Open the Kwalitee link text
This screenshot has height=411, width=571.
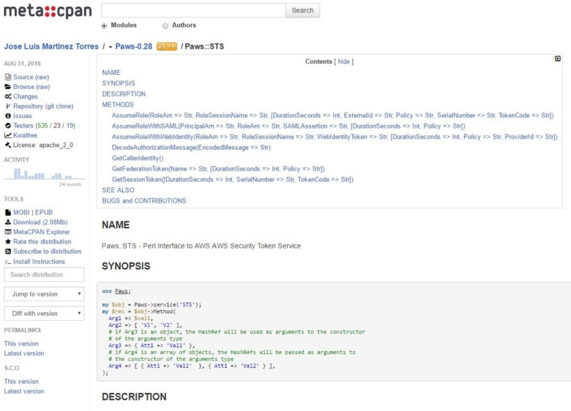pyautogui.click(x=25, y=135)
